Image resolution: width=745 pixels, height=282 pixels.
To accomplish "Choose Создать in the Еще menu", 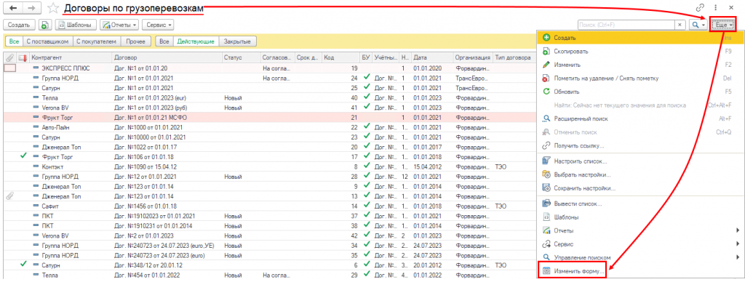I will point(640,38).
